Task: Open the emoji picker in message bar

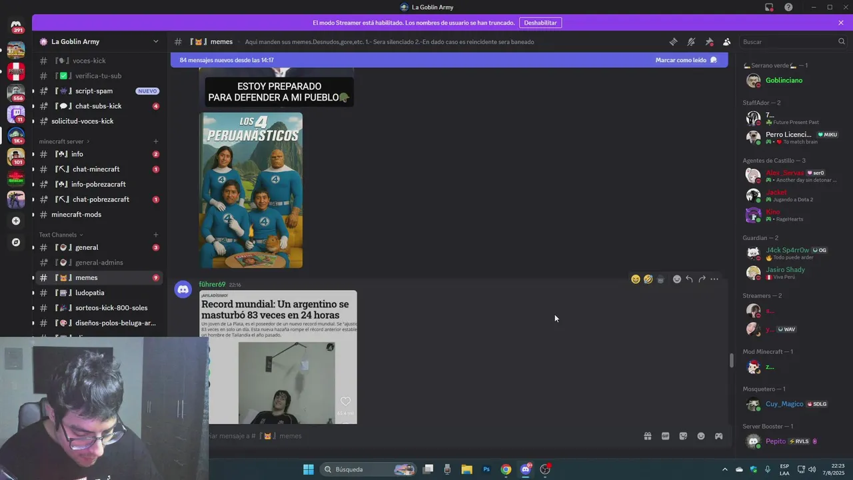Action: (x=701, y=436)
